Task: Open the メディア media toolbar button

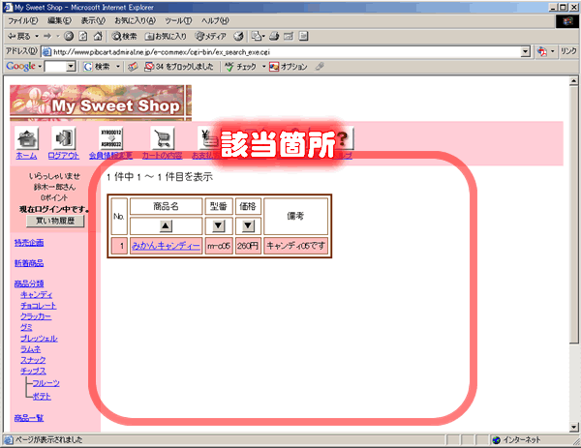Action: point(210,36)
